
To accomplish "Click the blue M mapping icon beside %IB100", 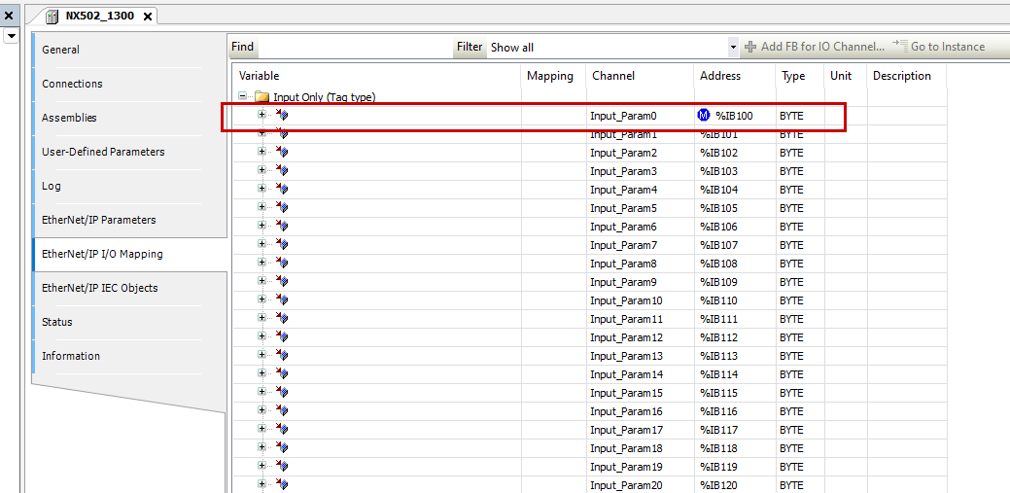I will 704,116.
